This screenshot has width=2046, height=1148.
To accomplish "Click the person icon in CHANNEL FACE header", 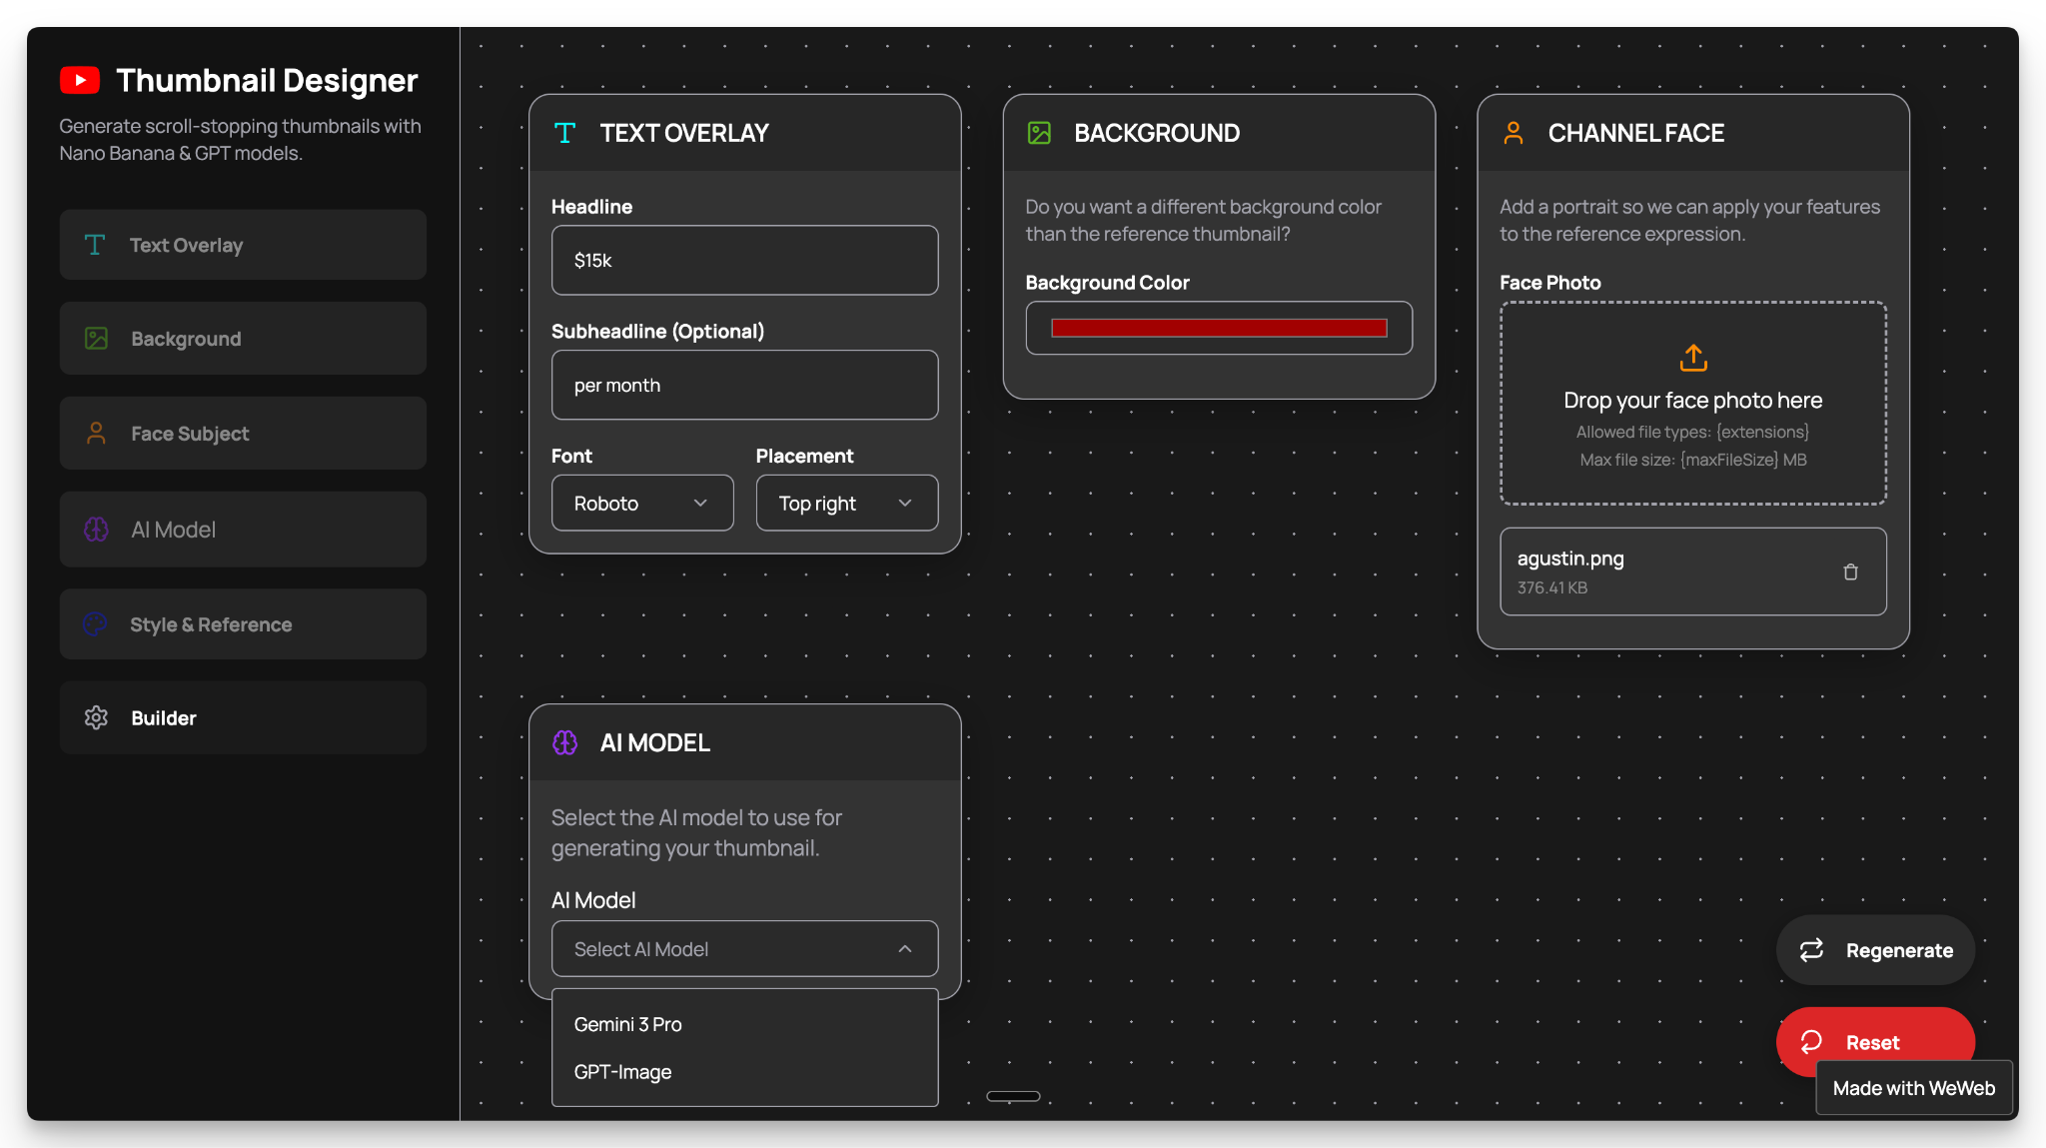I will [1514, 133].
